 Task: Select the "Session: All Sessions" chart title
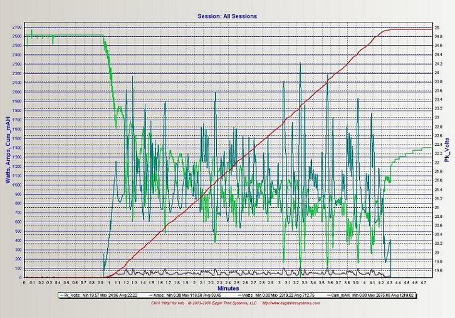pos(227,16)
